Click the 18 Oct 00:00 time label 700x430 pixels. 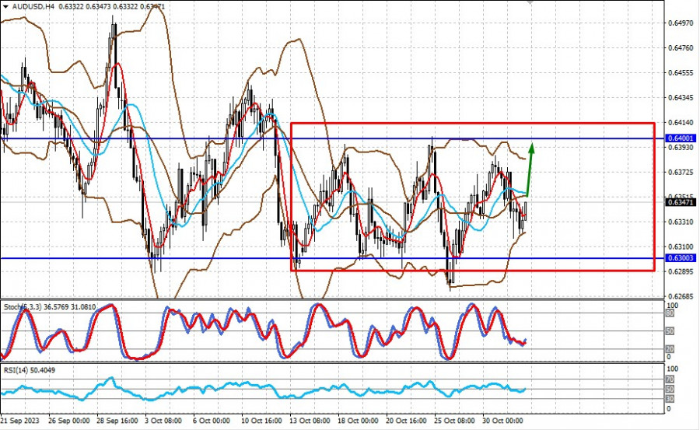coord(358,421)
